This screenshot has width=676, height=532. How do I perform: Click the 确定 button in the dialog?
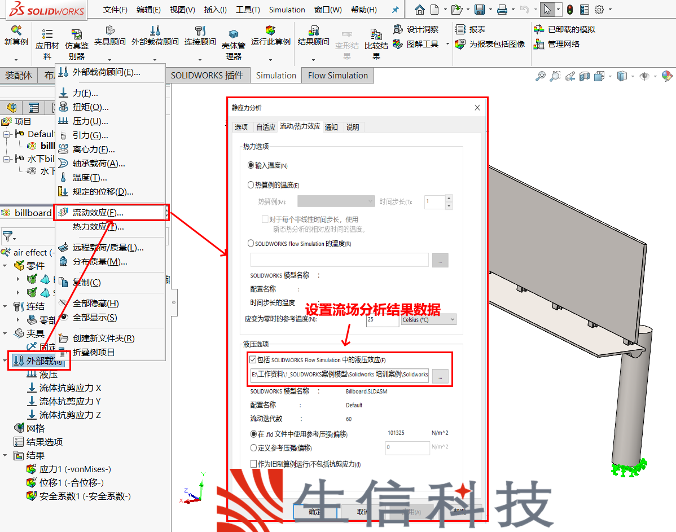(315, 512)
